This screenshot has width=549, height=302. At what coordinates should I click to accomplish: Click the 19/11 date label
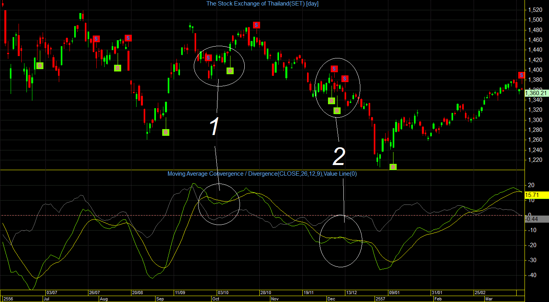click(x=308, y=293)
